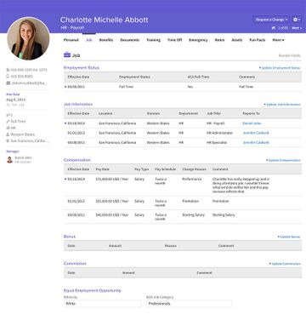Click the $55,000.00 USD / Year pay rate

click(x=112, y=201)
